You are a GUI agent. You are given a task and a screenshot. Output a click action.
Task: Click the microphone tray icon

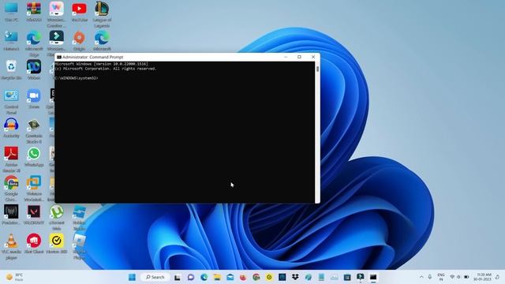point(429,277)
